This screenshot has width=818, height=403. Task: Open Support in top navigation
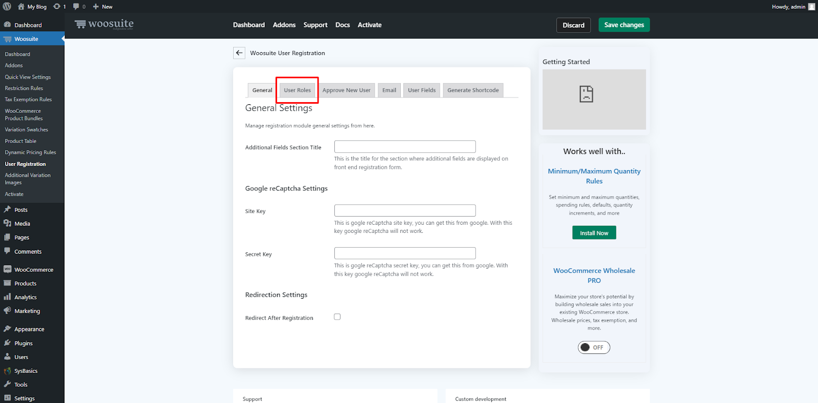pyautogui.click(x=315, y=25)
